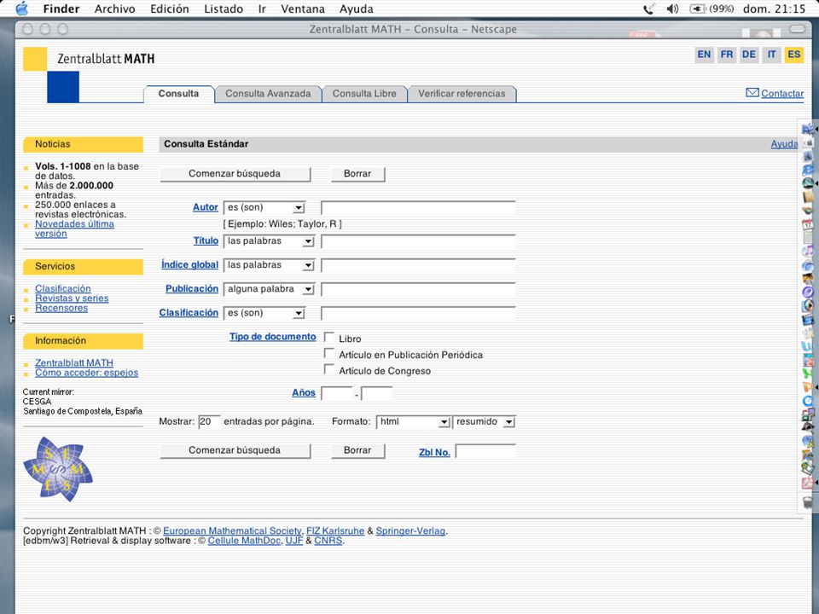Viewport: 819px width, 614px height.
Task: Expand the Clasificación 'es (son)' dropdown
Action: tap(264, 313)
